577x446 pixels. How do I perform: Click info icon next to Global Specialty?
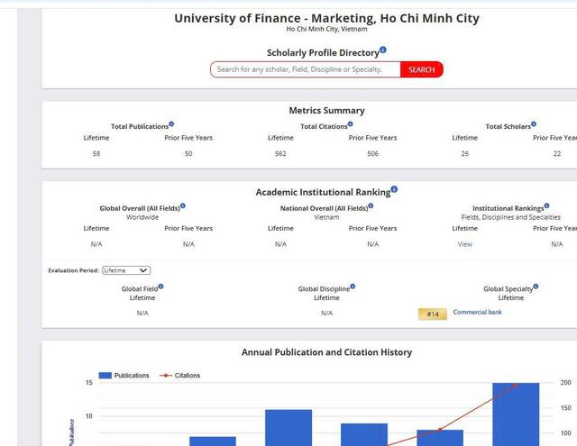click(536, 286)
